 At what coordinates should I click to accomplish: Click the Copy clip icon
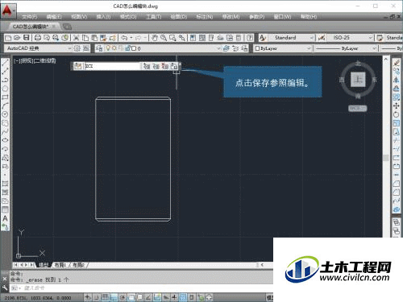coord(85,38)
